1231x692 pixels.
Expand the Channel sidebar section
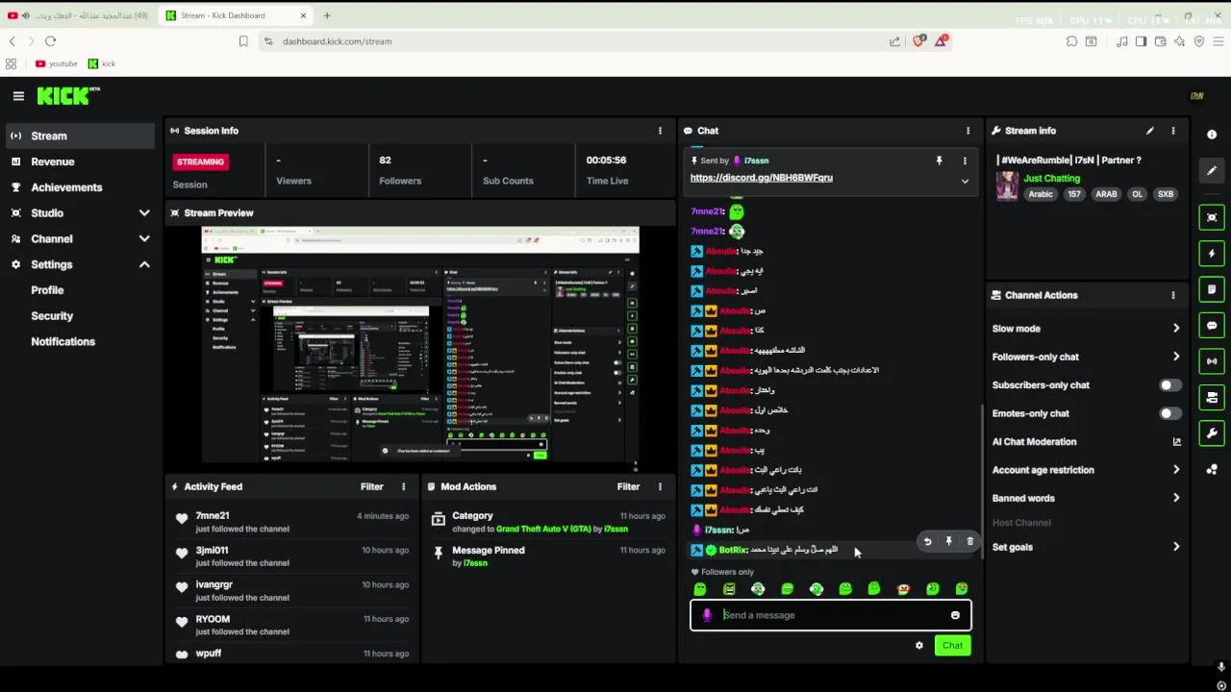click(144, 238)
